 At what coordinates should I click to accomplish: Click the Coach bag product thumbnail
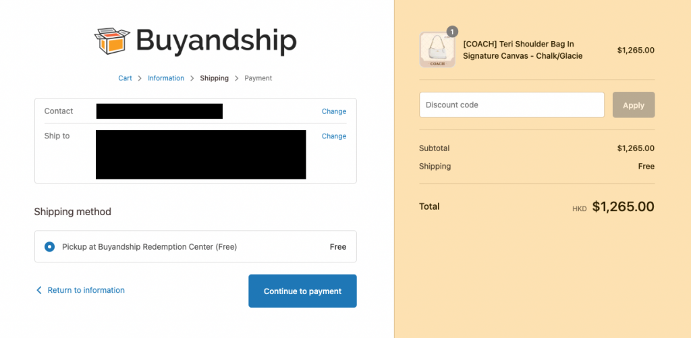click(x=437, y=50)
